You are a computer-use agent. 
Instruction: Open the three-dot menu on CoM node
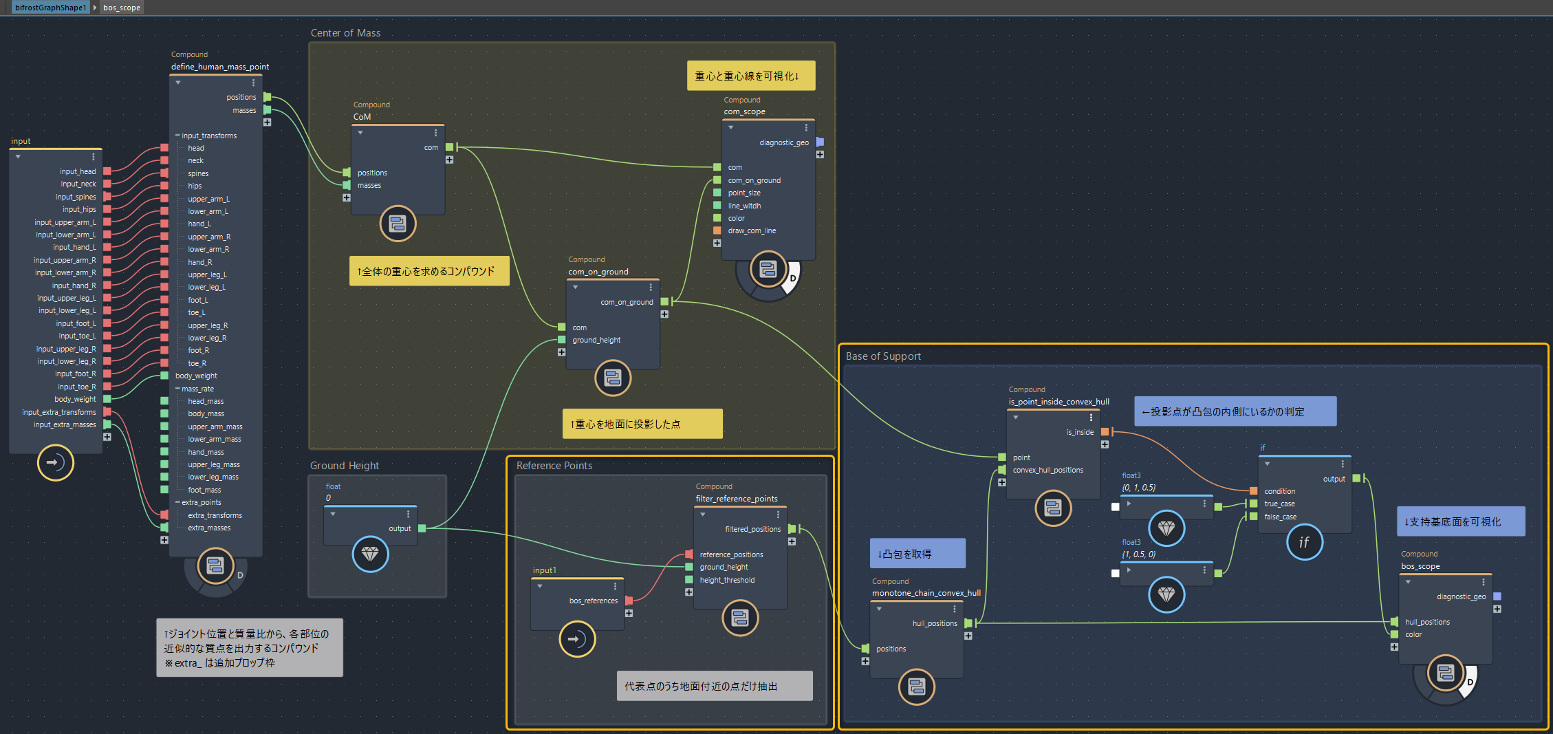(x=435, y=133)
